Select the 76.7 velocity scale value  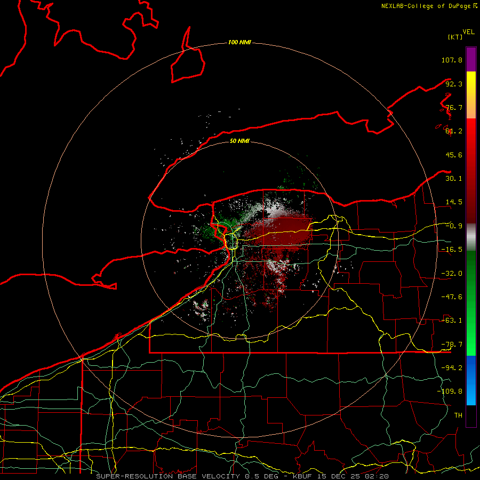point(454,107)
